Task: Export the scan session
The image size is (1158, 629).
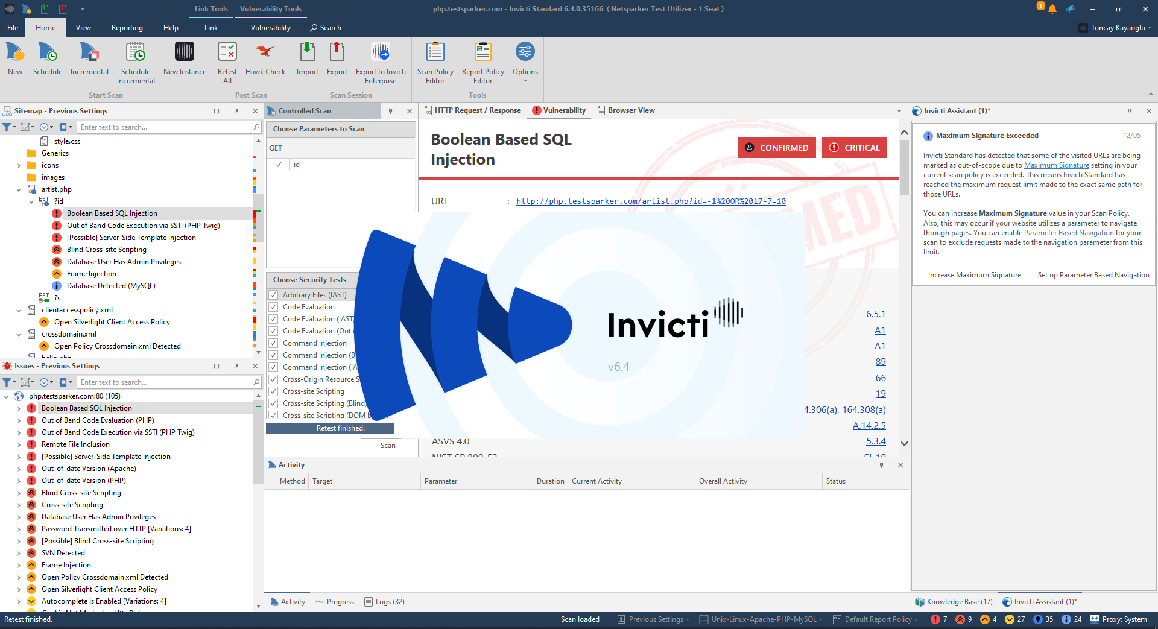Action: 337,58
